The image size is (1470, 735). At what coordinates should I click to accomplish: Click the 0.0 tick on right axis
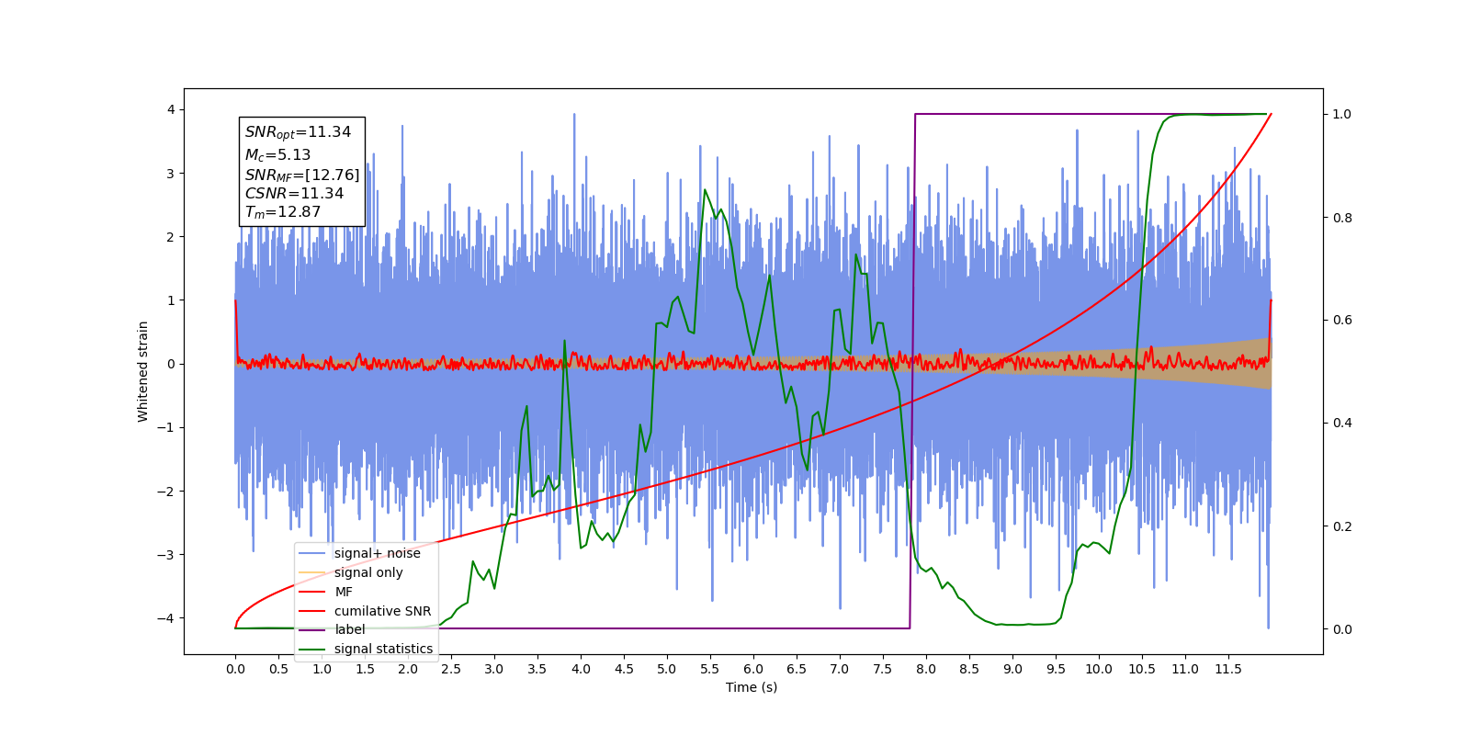[1342, 629]
